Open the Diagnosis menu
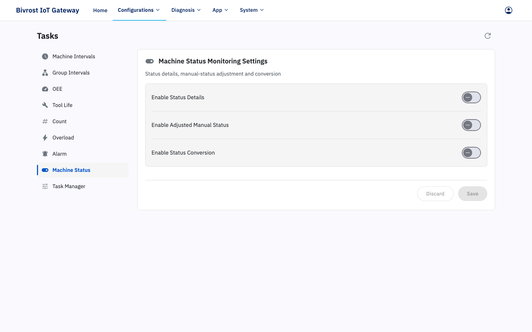 pyautogui.click(x=186, y=10)
